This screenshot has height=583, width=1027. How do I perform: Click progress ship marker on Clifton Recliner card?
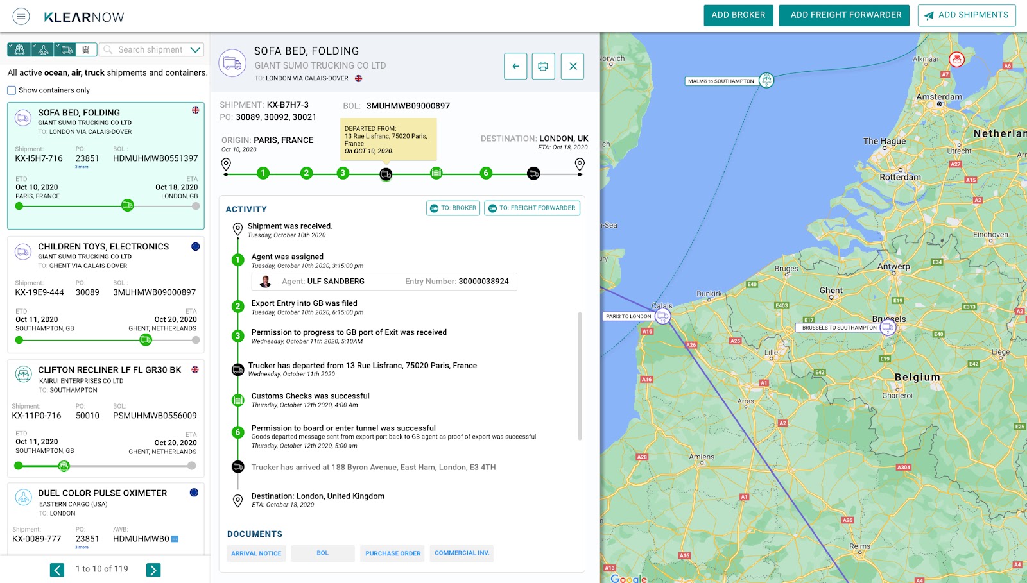[64, 466]
